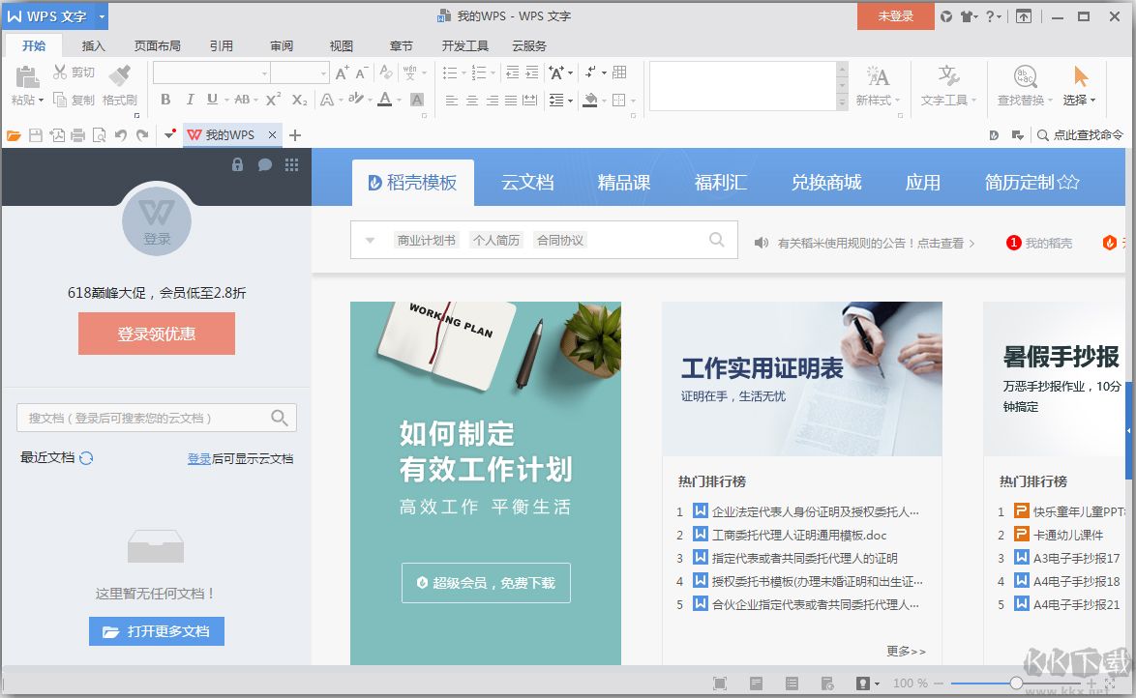Click the 登录领优惠 login button

[x=156, y=333]
